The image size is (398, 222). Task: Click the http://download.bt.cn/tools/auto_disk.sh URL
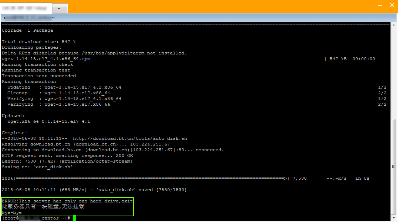pos(130,139)
